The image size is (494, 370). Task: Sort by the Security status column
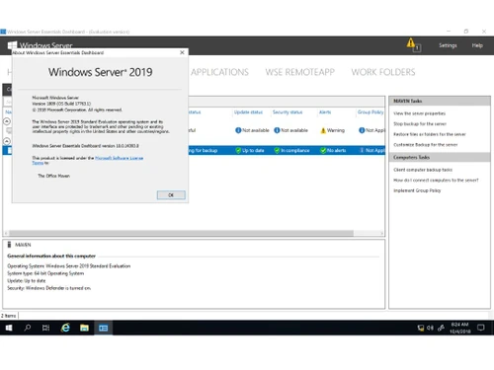(x=288, y=112)
